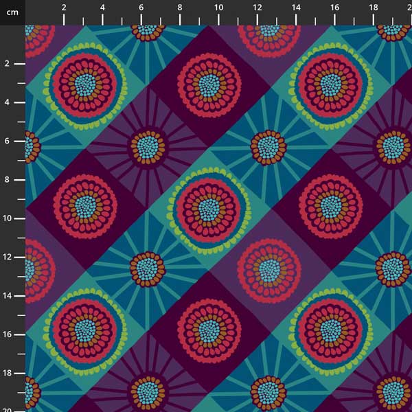Click the 10 mark on the top ruler

(218, 8)
